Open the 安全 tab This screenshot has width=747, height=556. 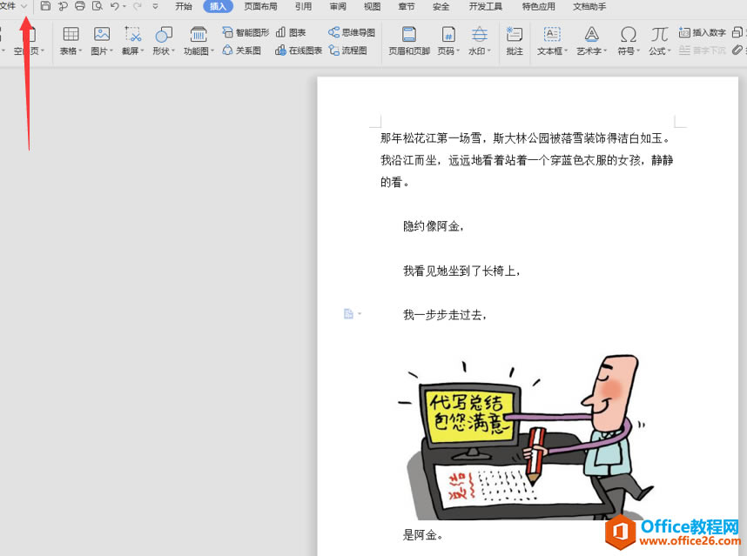coord(441,6)
